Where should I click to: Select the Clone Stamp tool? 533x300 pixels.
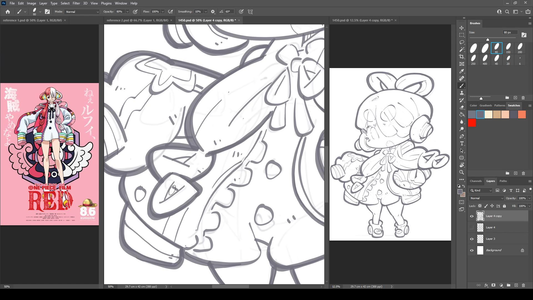click(462, 93)
